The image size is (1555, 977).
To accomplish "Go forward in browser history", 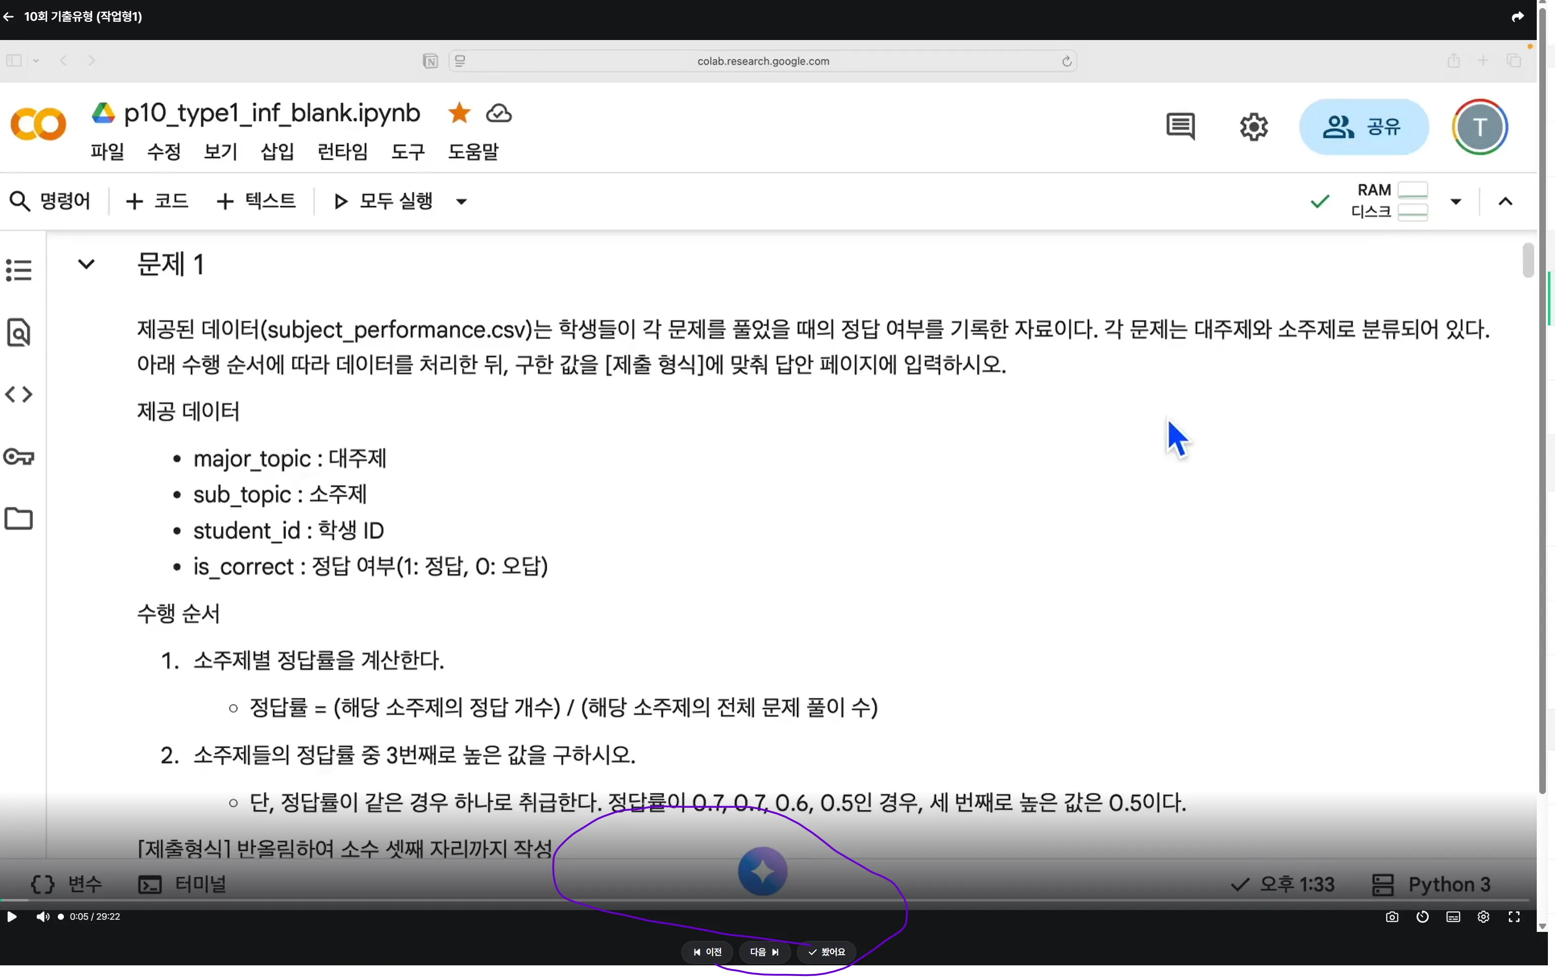I will pos(92,61).
